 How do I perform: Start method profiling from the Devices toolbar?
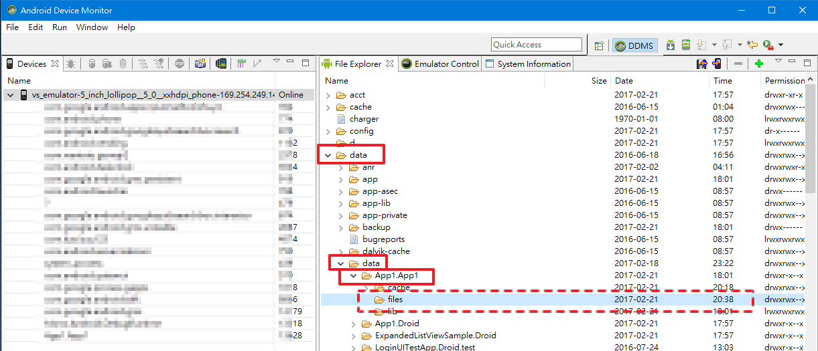[x=159, y=64]
